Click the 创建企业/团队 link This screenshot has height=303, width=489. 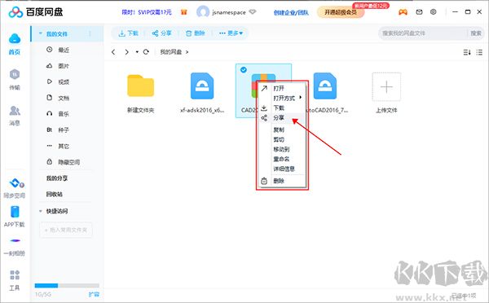[291, 12]
